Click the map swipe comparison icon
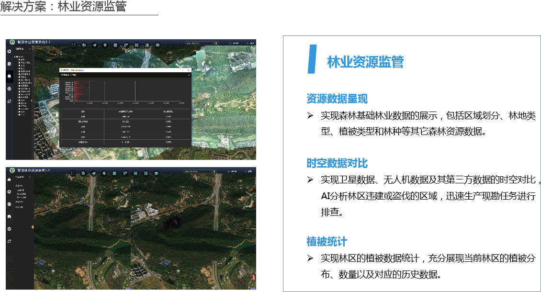The width and height of the screenshot is (541, 292). [137, 45]
